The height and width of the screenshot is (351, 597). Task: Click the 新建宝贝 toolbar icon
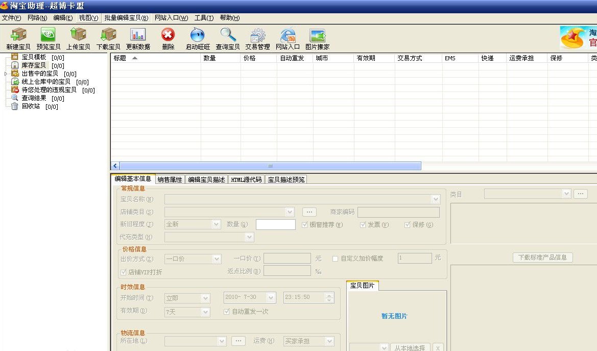[x=18, y=37]
